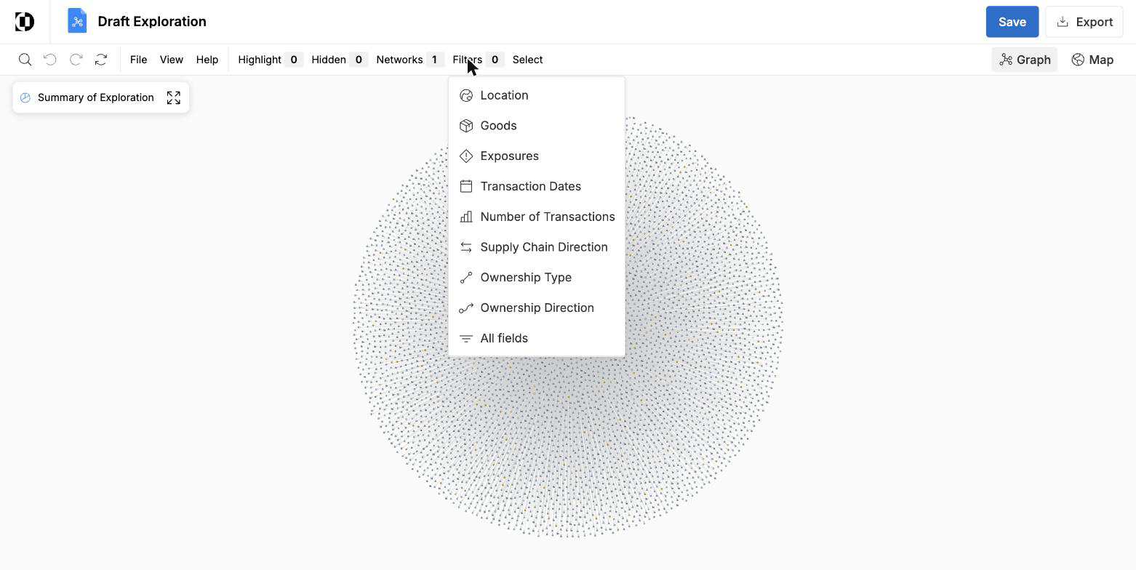Click the calendar icon beside Transaction Dates
The width and height of the screenshot is (1136, 570).
tap(466, 186)
